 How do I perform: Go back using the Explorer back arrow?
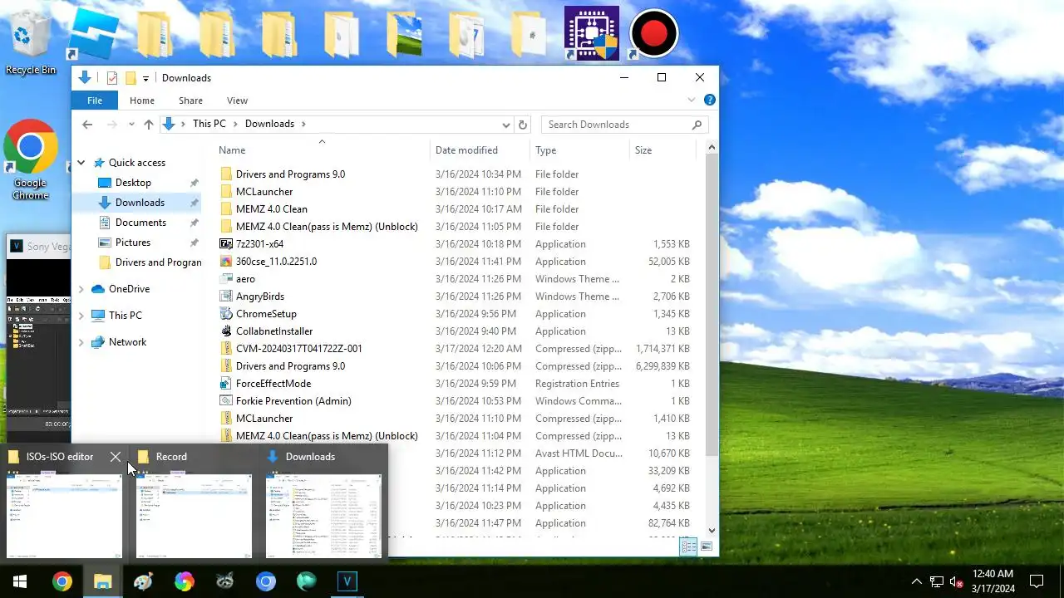point(87,125)
